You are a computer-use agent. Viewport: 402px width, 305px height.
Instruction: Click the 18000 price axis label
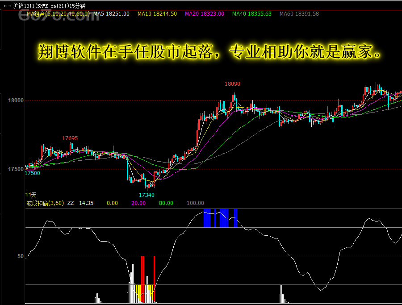[16, 100]
